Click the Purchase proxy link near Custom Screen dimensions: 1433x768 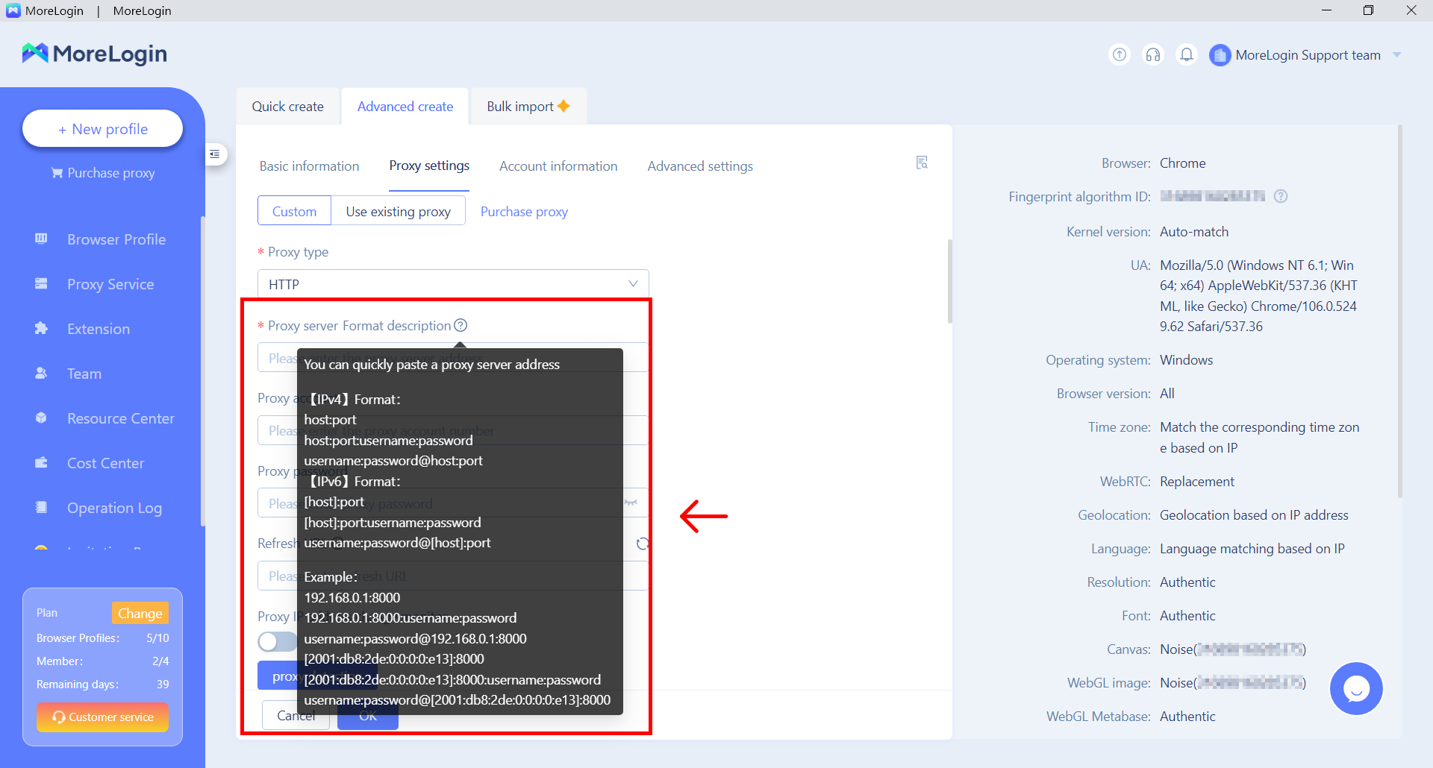pyautogui.click(x=524, y=212)
